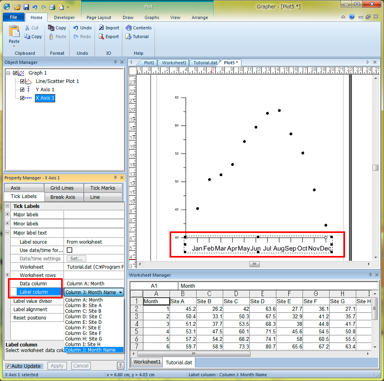Click the Cancel button

(81, 366)
